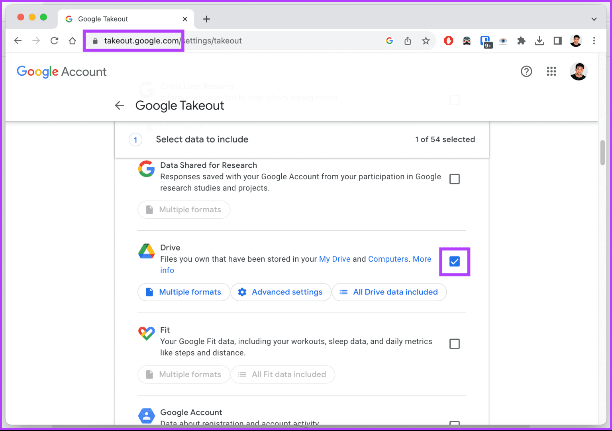Image resolution: width=612 pixels, height=431 pixels.
Task: Uncheck the Drive data checkbox
Action: pyautogui.click(x=455, y=262)
